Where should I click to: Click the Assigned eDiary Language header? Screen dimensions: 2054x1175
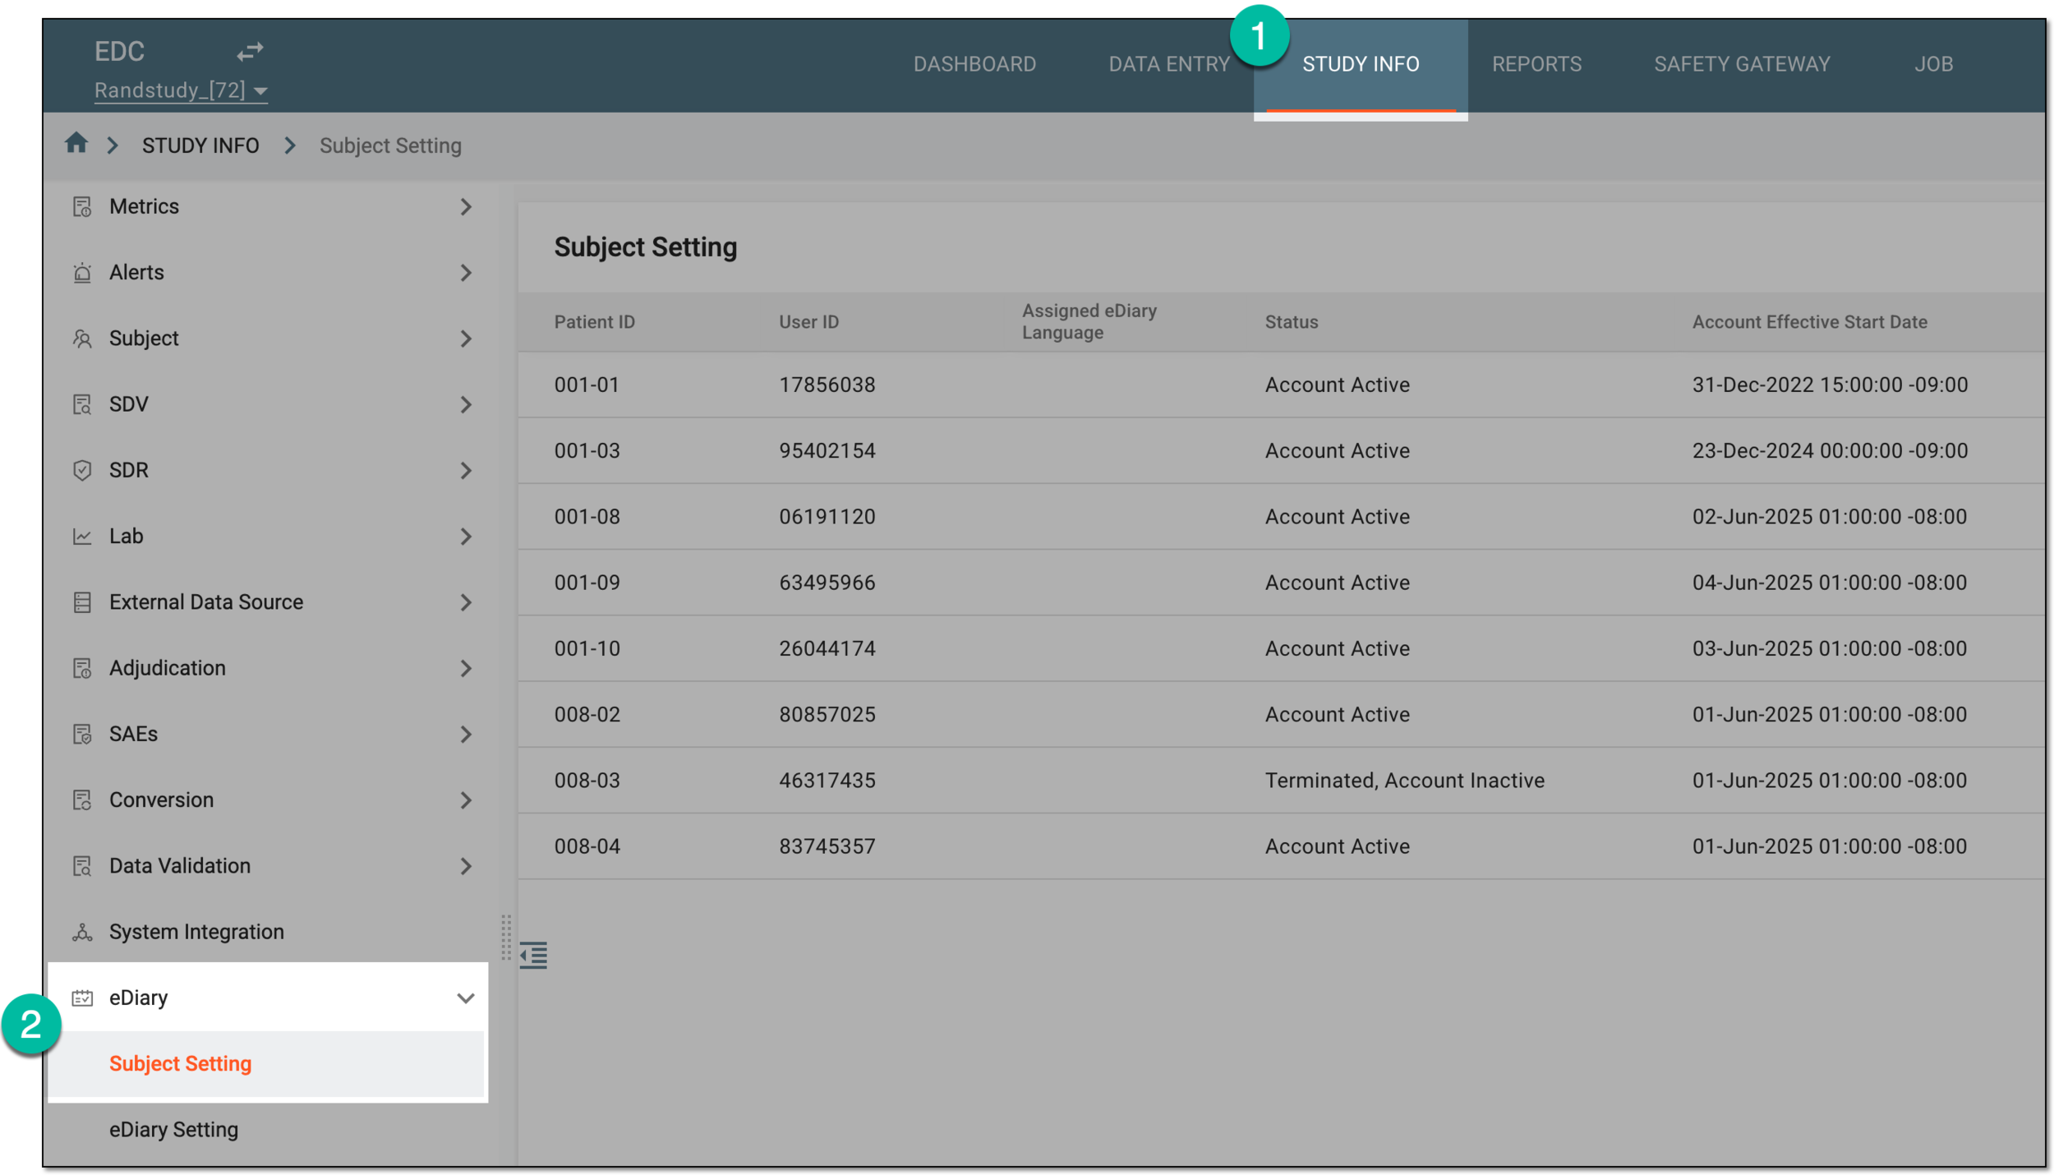click(1089, 321)
